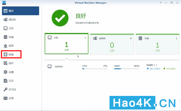Click the 58.5 KB/s upload rate

[x=155, y=69]
